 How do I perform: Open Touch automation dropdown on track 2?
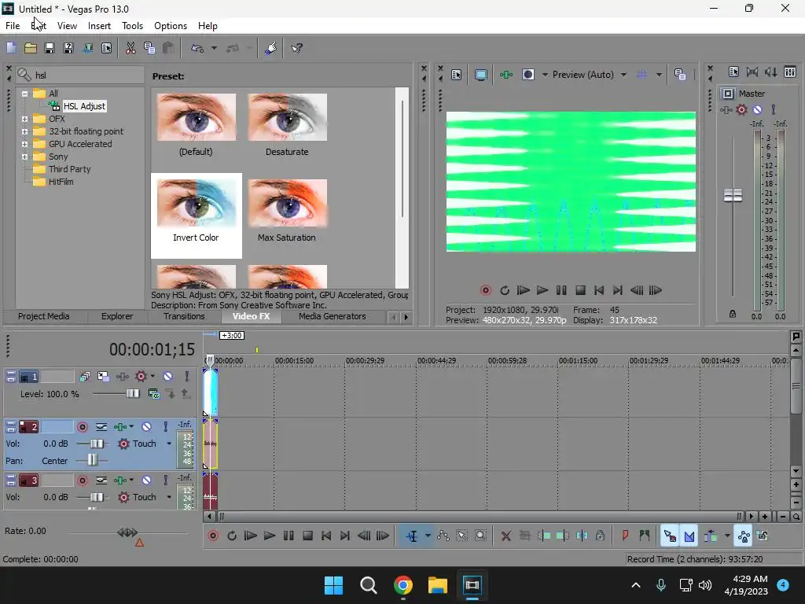169,444
